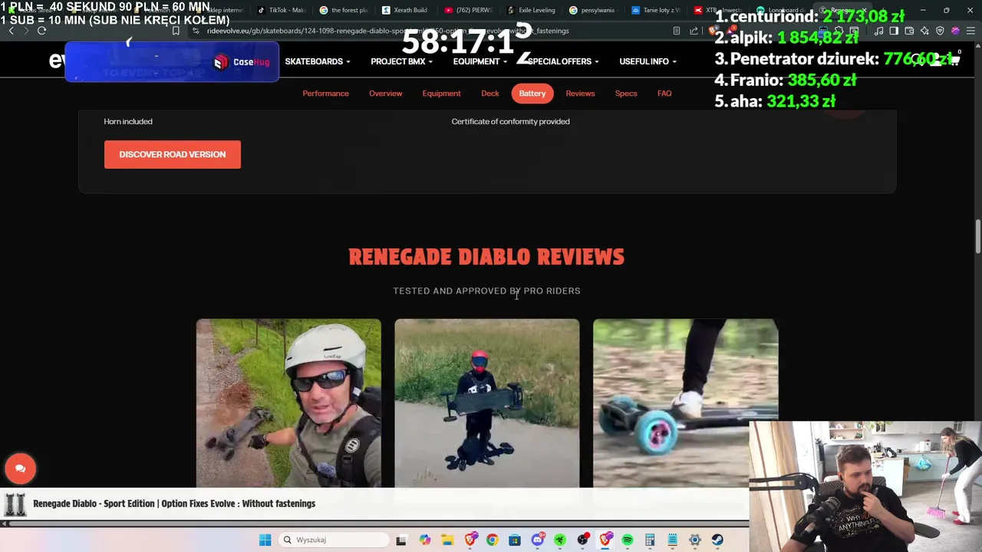
Task: Play review video with blue-wheeled skateboard
Action: [685, 403]
